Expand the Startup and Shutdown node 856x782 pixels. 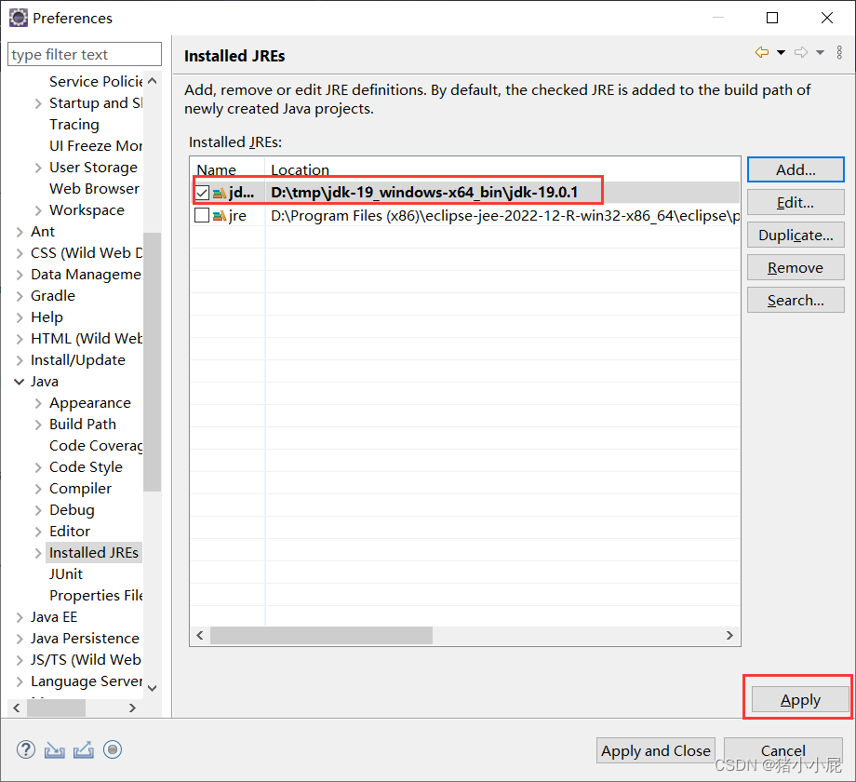pos(38,103)
